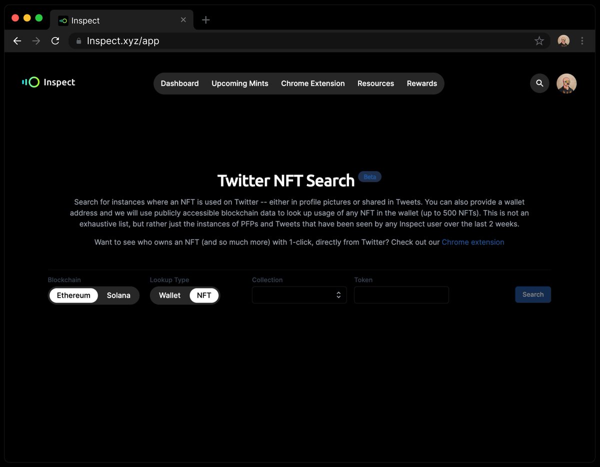600x467 pixels.
Task: Open the Resources nav item
Action: coord(375,83)
